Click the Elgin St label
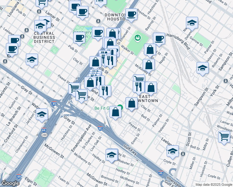This screenshot has height=187, width=233. 31,181
